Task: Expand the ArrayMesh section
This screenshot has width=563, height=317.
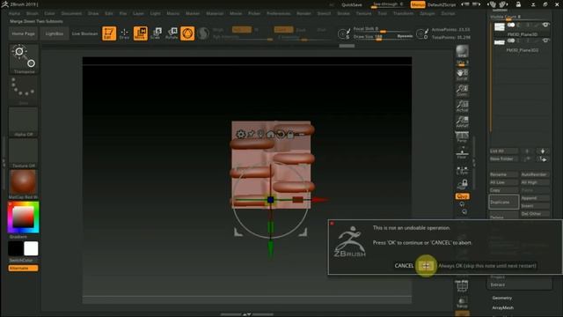Action: (x=502, y=307)
